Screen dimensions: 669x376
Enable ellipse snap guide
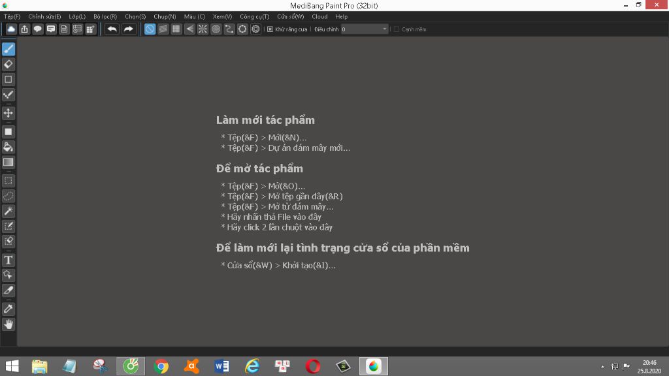point(242,29)
